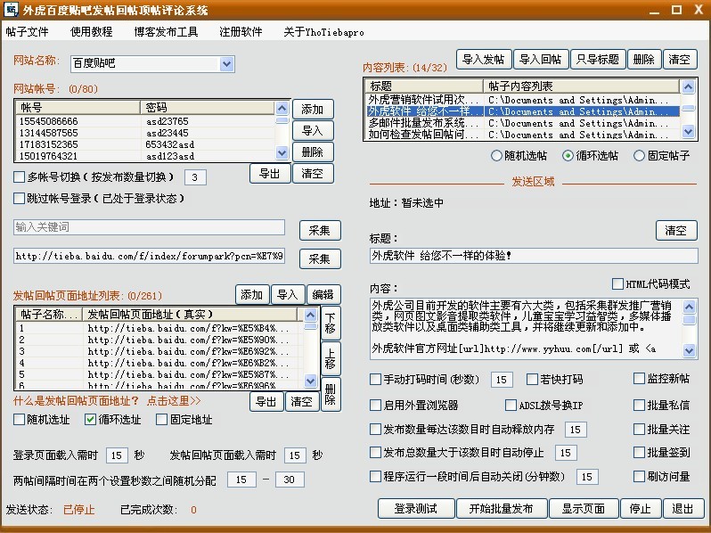Click 导入发帖 button

click(x=484, y=60)
